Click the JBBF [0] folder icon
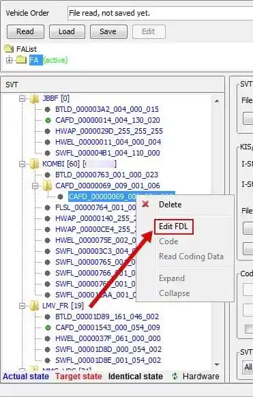 tap(35, 98)
